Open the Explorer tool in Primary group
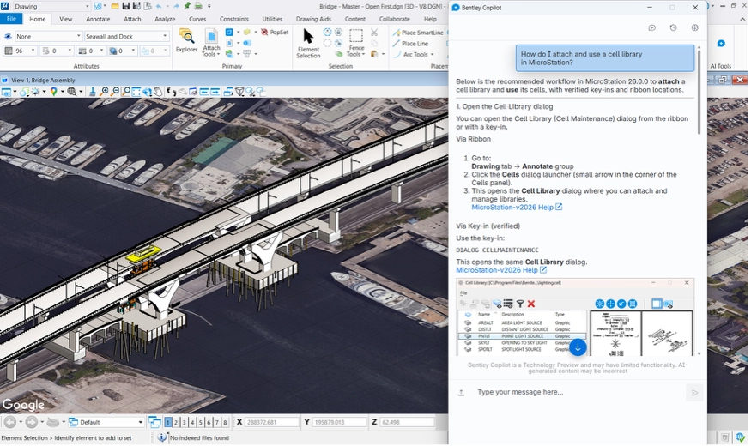The width and height of the screenshot is (751, 446). [186, 40]
